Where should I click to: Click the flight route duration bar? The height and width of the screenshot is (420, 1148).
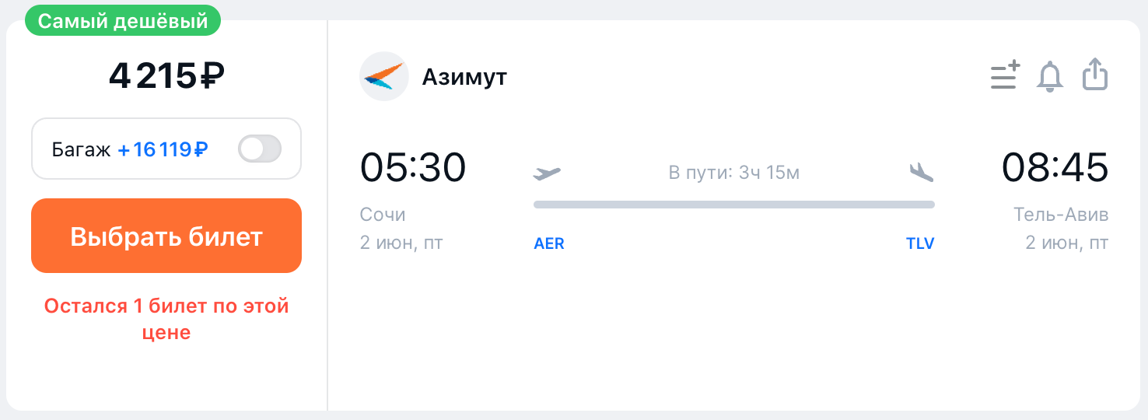(x=733, y=205)
